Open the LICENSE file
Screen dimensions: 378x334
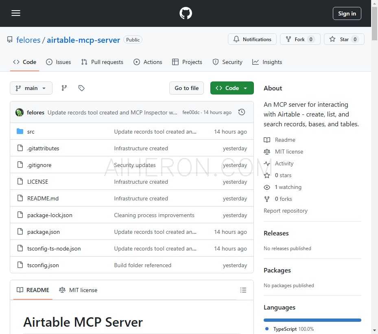click(x=37, y=182)
